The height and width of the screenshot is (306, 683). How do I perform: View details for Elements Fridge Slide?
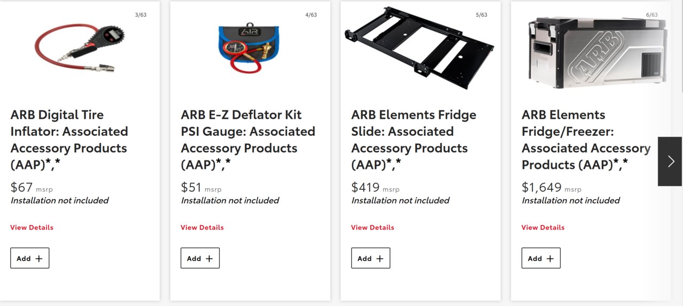(x=372, y=227)
